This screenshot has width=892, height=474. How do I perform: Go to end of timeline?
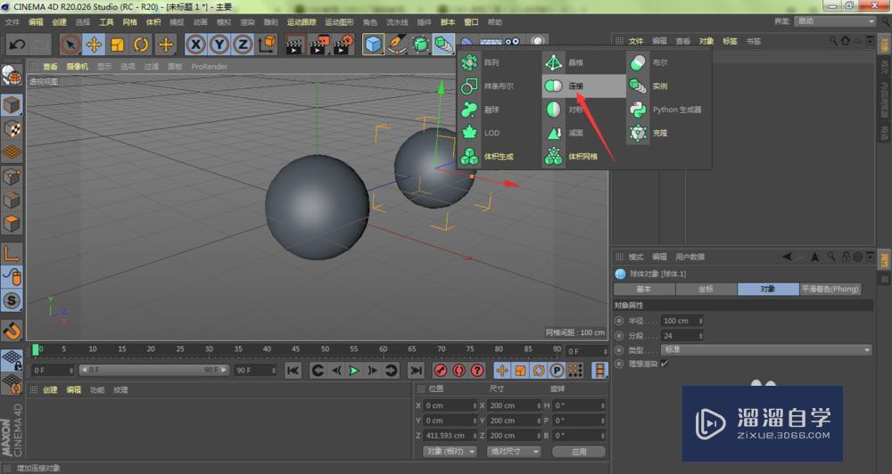point(417,371)
